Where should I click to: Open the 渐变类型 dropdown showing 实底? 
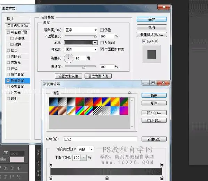pos(86,149)
